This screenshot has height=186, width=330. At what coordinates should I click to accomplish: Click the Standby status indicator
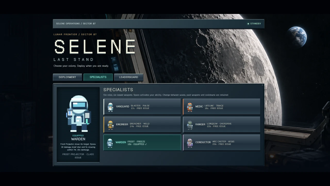click(254, 24)
